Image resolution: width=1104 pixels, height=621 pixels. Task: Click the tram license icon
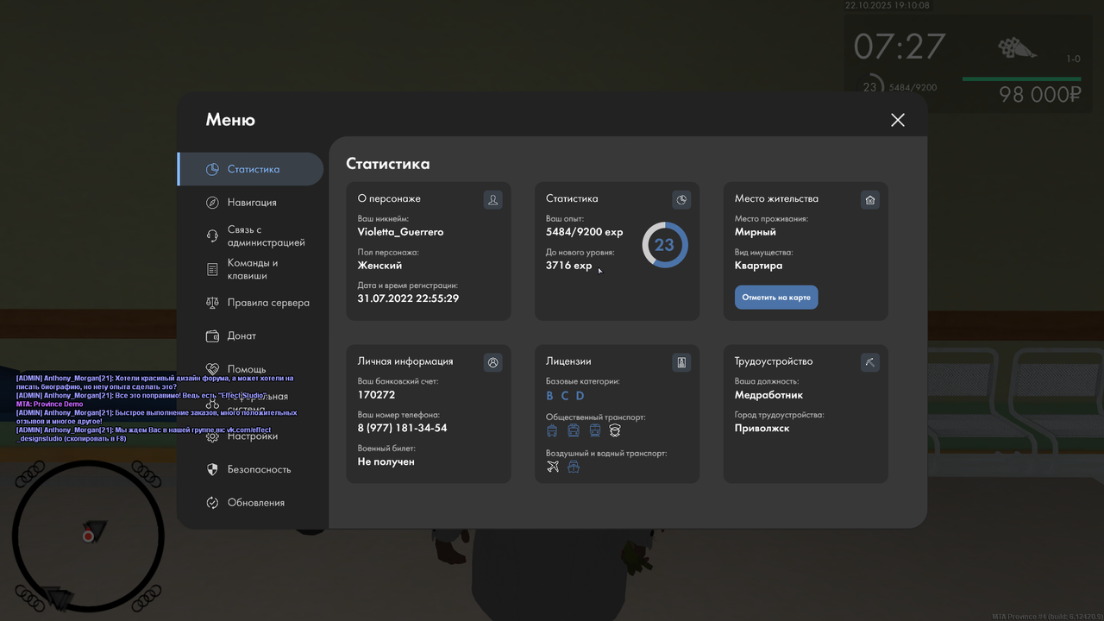pos(594,430)
